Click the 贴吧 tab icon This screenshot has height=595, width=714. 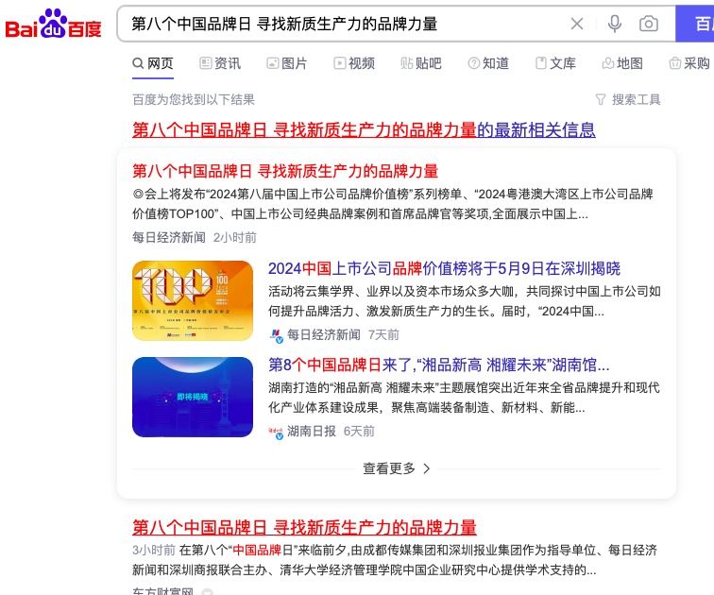click(x=407, y=63)
